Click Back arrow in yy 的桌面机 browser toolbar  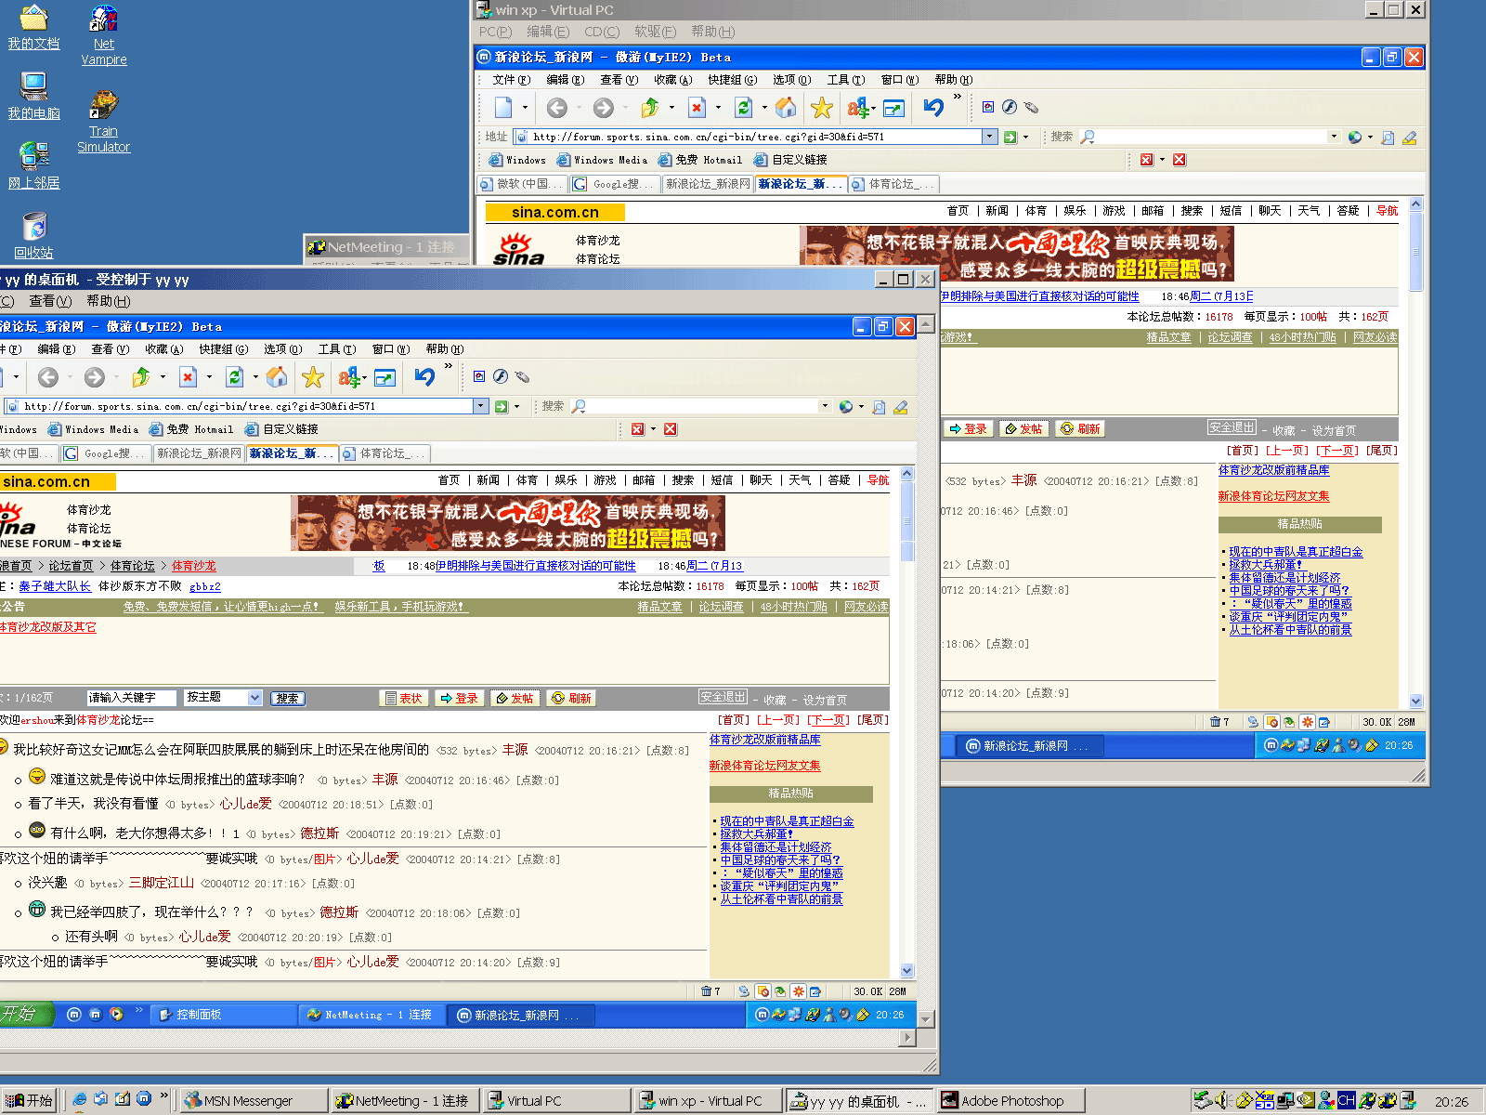tap(48, 377)
